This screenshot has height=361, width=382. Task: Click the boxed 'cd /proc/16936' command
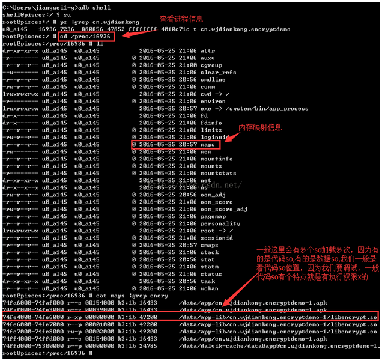tap(86, 37)
